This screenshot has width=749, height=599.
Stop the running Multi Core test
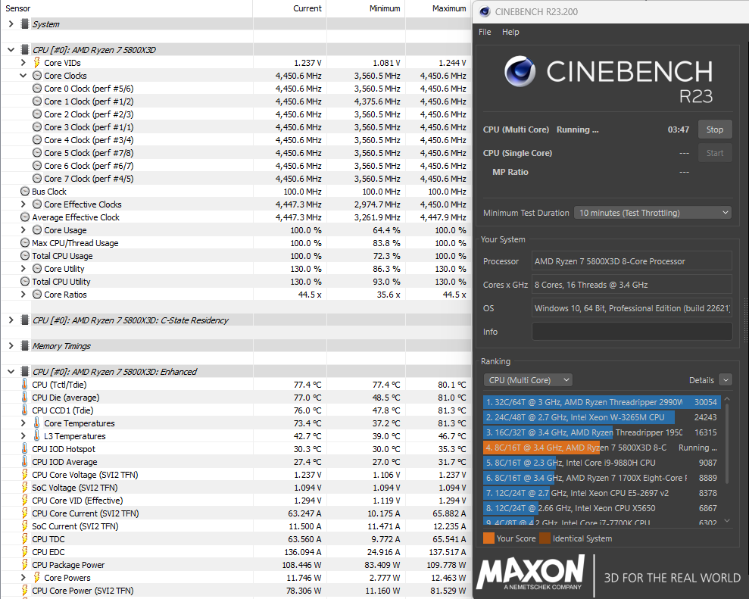715,129
